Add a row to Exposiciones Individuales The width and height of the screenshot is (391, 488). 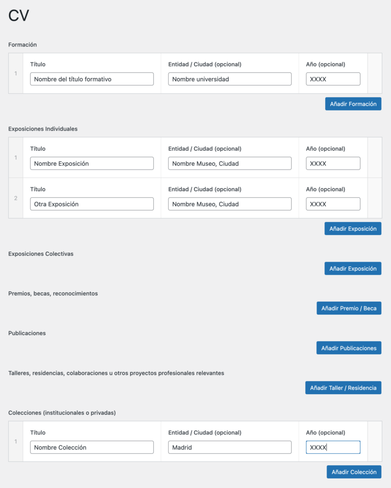tap(353, 228)
